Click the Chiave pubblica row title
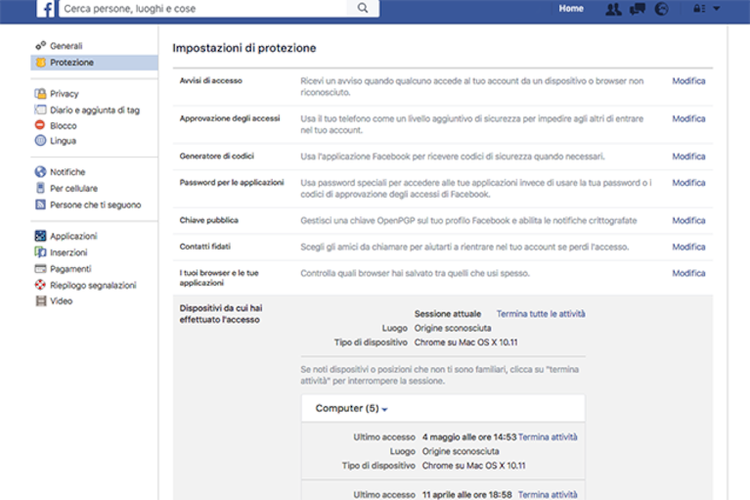This screenshot has width=750, height=500. pyautogui.click(x=209, y=220)
